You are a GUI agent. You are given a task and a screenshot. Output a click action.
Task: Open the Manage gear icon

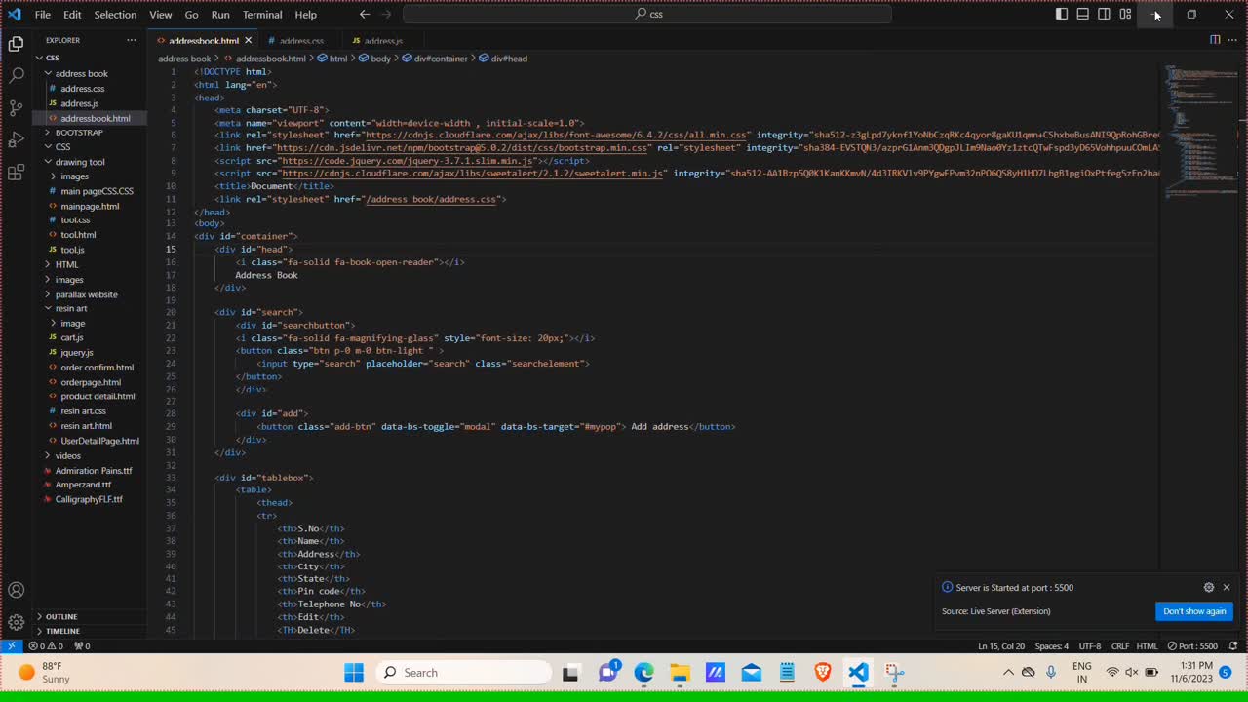(x=16, y=622)
